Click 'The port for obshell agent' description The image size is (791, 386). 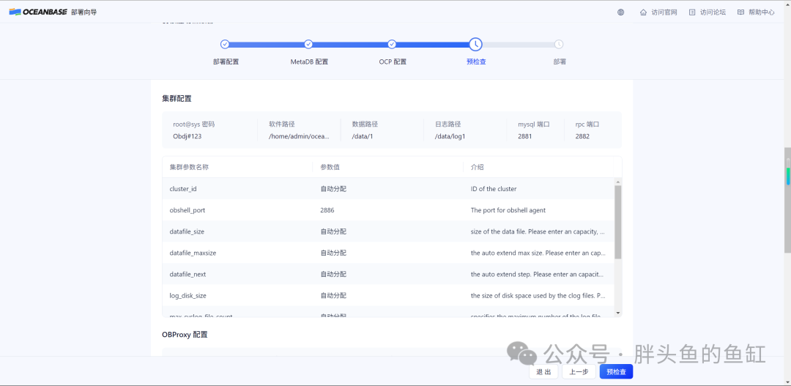tap(508, 210)
